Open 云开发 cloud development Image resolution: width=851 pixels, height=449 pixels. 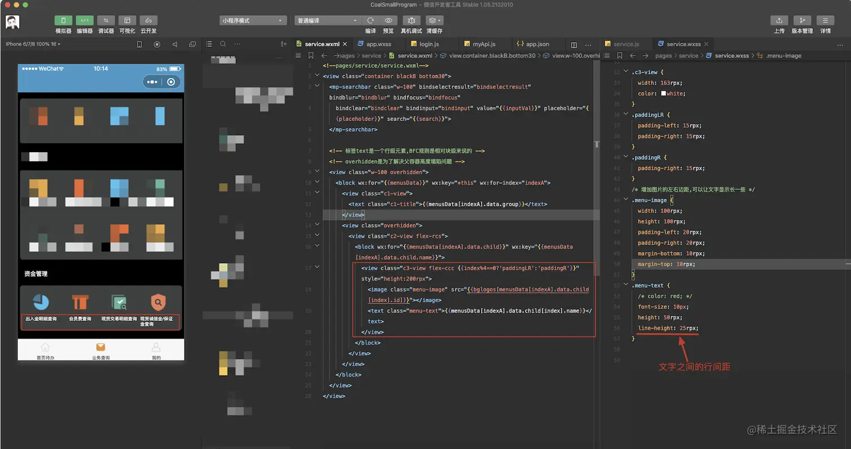tap(149, 20)
